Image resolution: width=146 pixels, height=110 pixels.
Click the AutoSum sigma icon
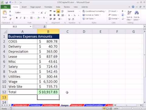pos(123,11)
